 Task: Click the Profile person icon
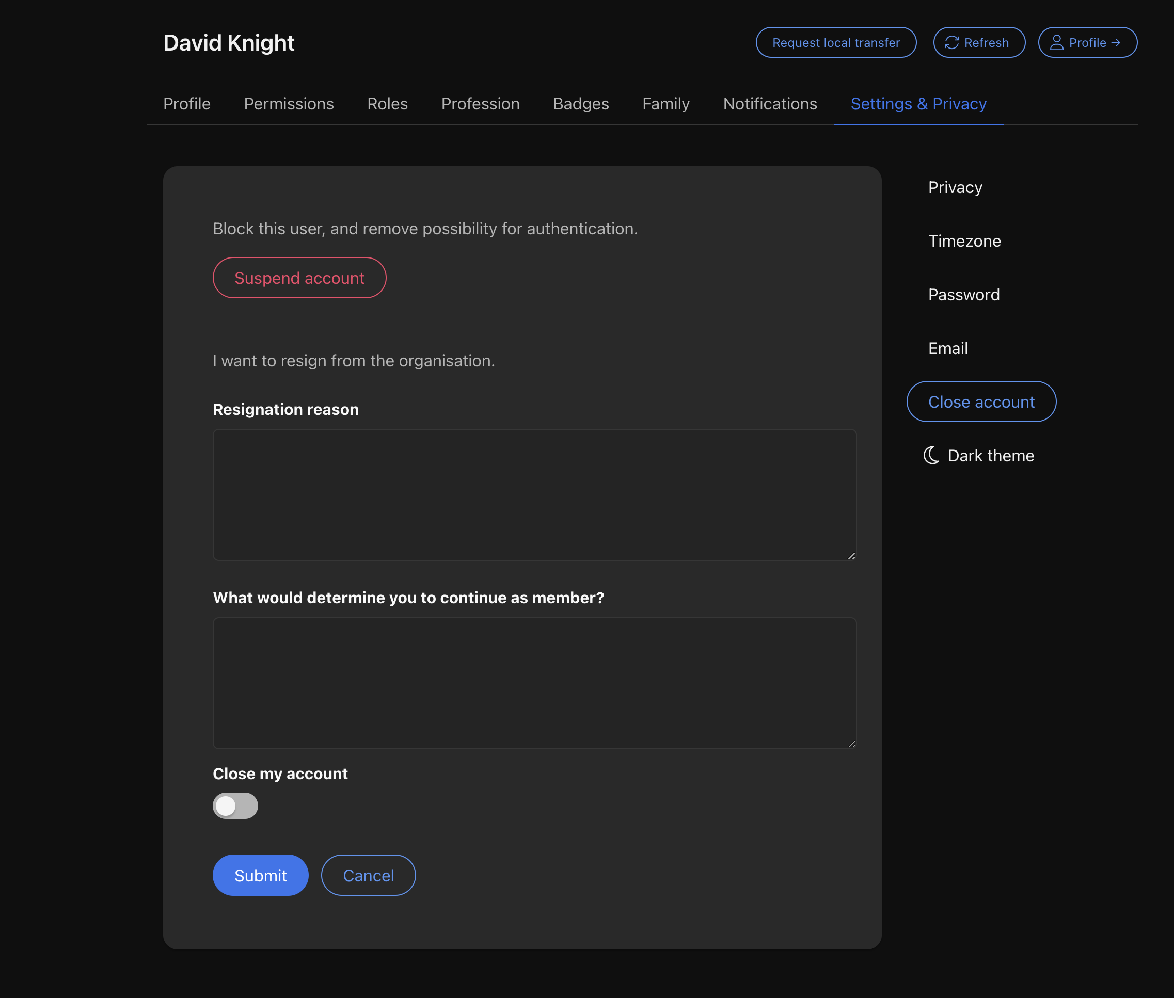(1056, 43)
